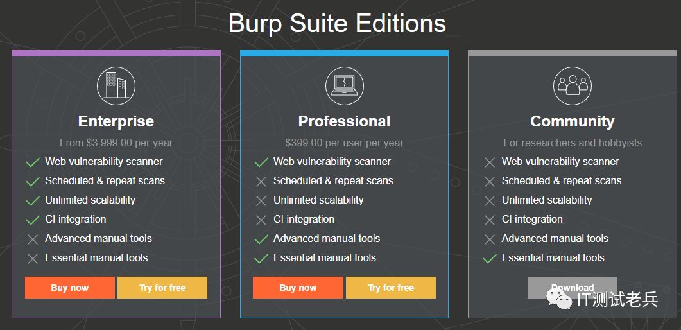Click the Community people group icon

pos(572,86)
